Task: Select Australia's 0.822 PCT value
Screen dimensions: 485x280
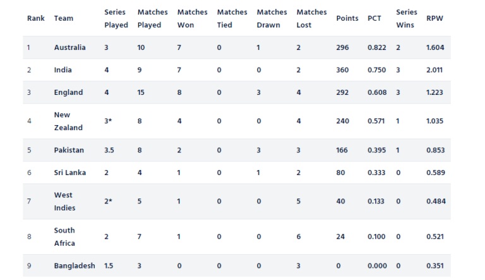Action: (x=376, y=47)
